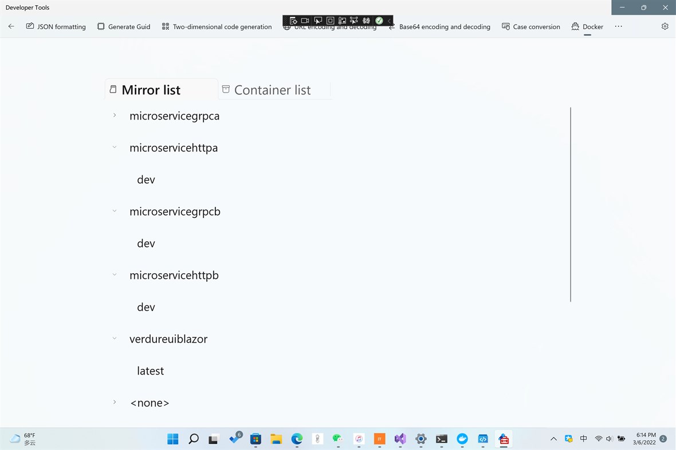
Task: Open Two-dimensional code generation tab
Action: click(217, 27)
